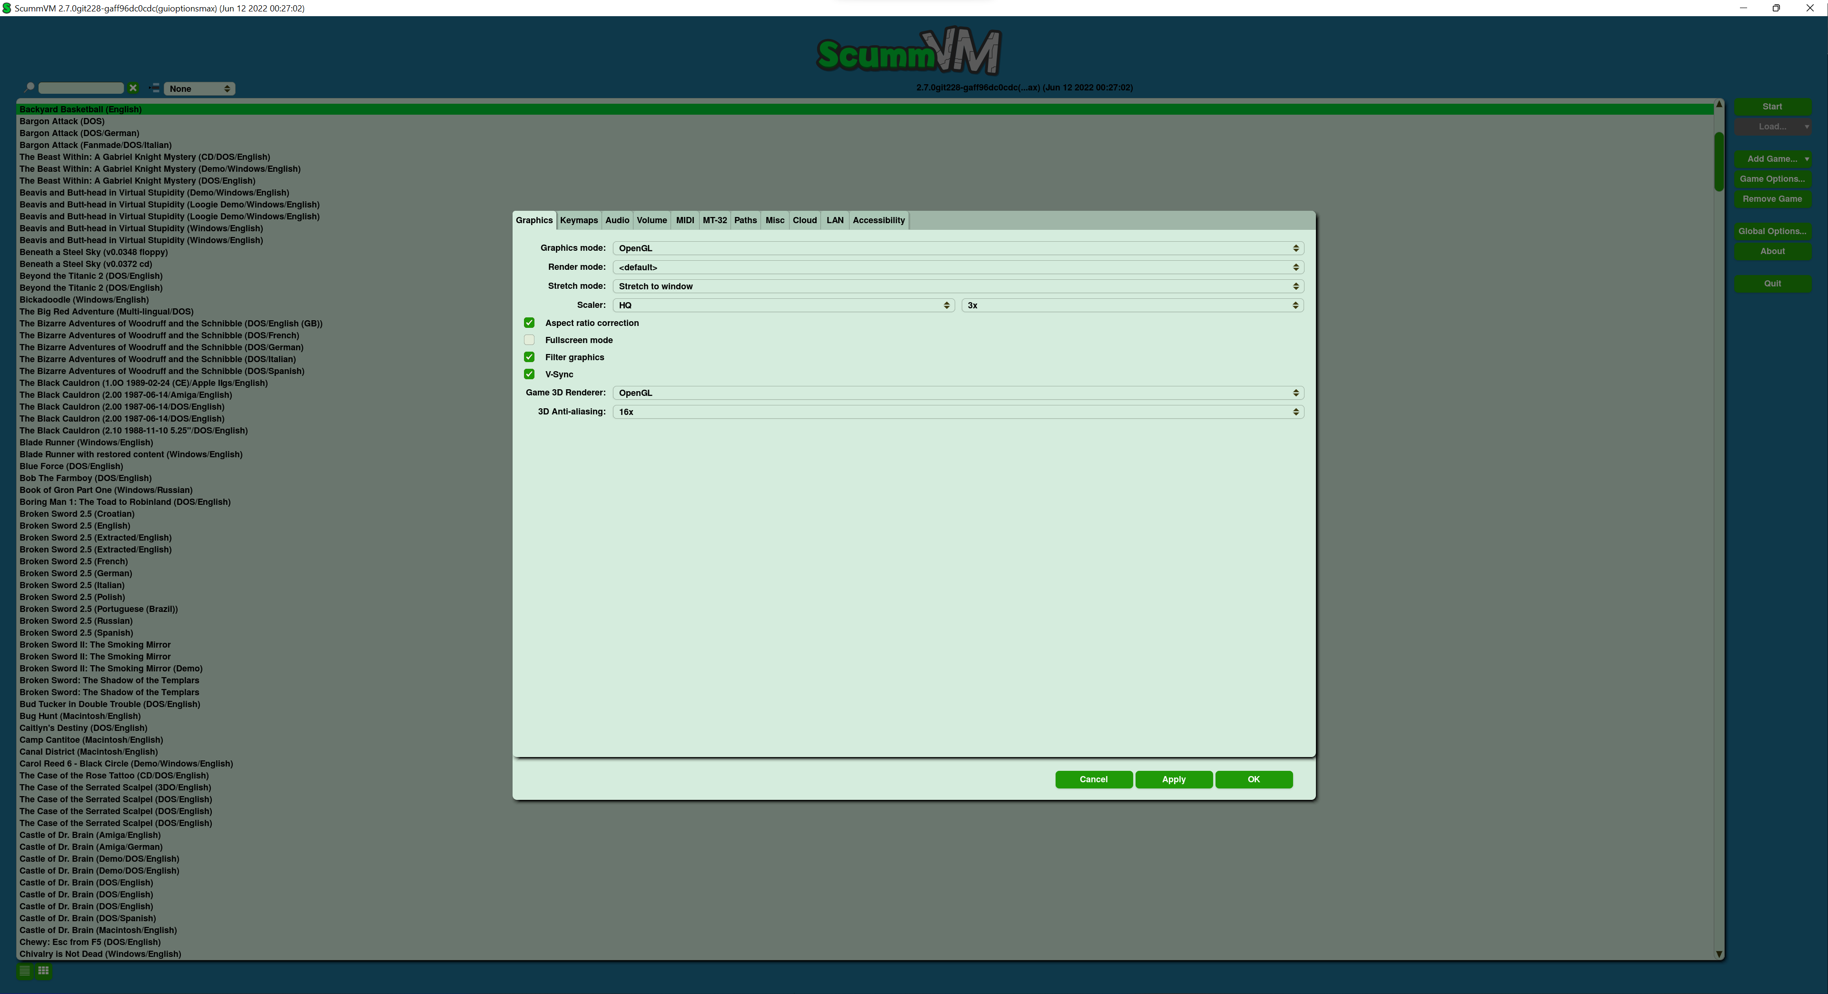
Task: Click the Game Options button
Action: (1772, 179)
